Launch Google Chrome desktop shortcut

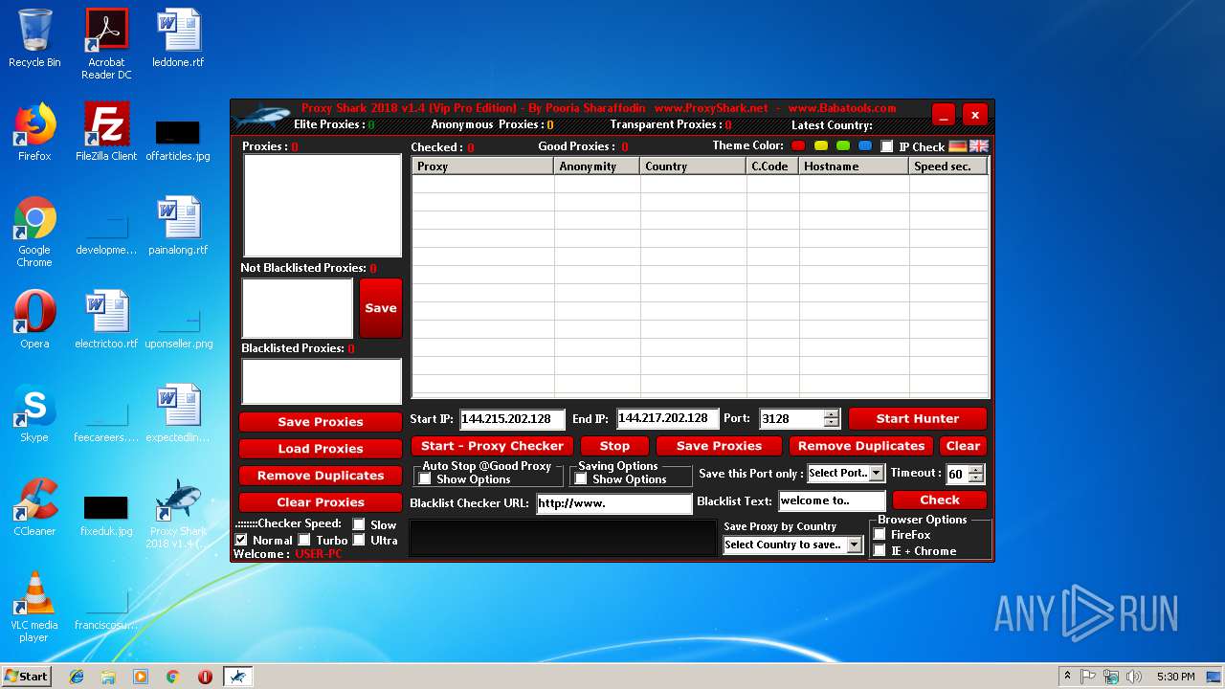34,232
